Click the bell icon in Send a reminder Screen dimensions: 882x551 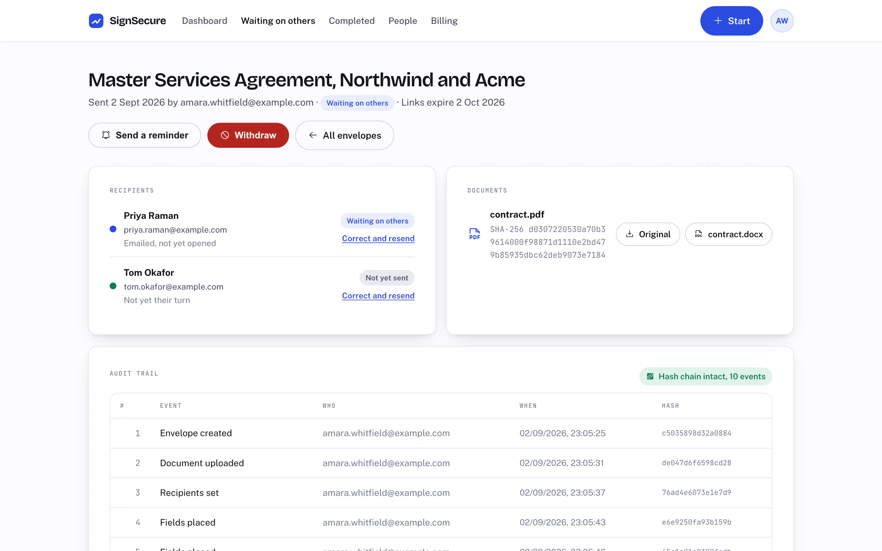tap(106, 135)
